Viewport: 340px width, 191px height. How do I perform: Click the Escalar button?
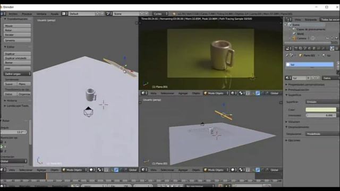(x=17, y=34)
